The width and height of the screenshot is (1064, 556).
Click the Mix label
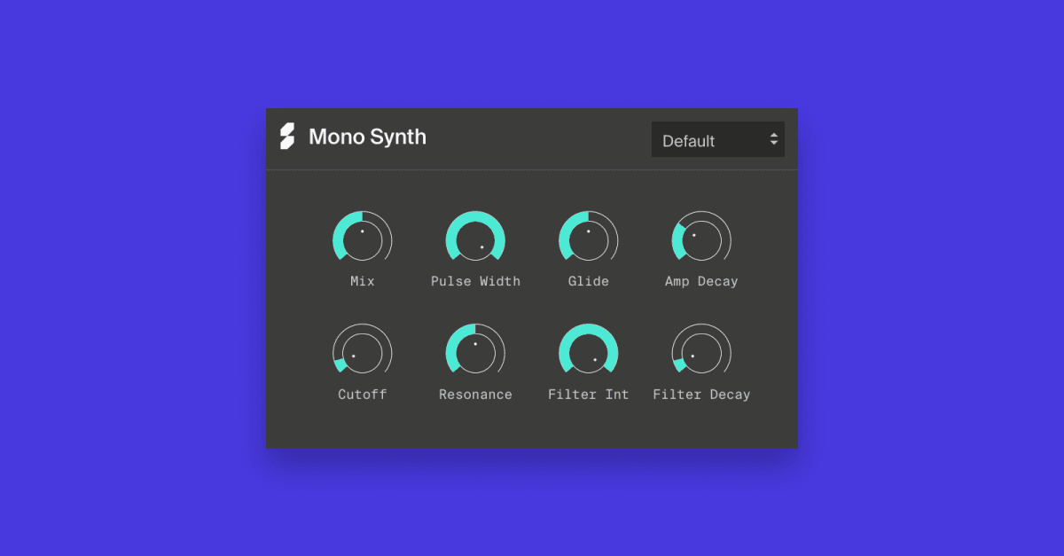tap(362, 281)
